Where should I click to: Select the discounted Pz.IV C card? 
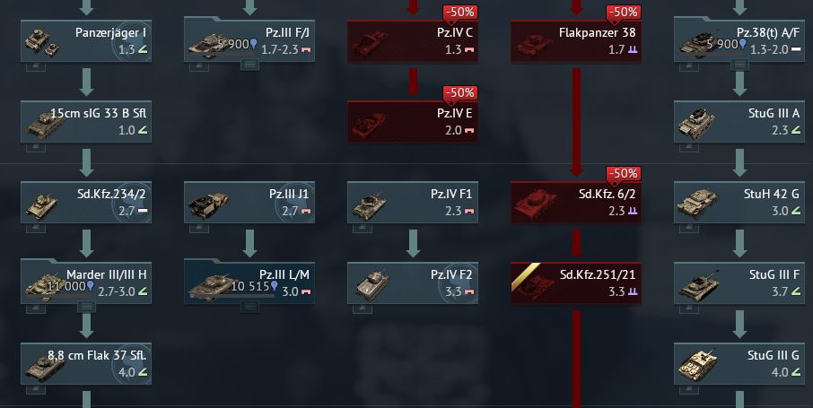coord(413,41)
